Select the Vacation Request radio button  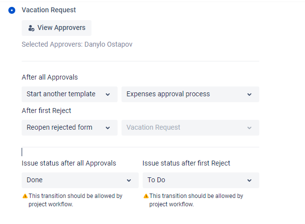click(12, 10)
